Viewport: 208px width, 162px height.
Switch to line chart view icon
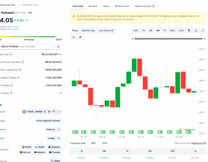point(74,37)
